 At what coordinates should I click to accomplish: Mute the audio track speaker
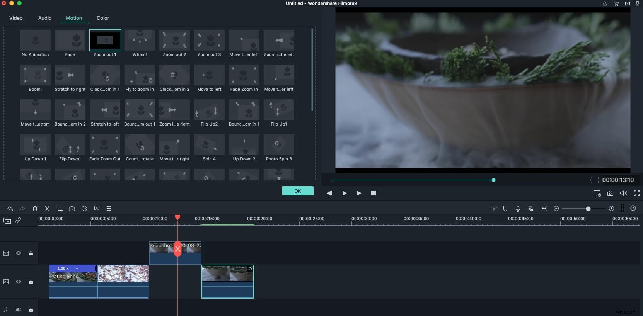tap(18, 309)
